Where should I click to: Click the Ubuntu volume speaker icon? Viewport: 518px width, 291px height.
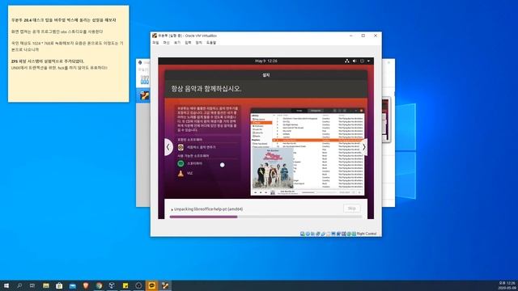355,61
